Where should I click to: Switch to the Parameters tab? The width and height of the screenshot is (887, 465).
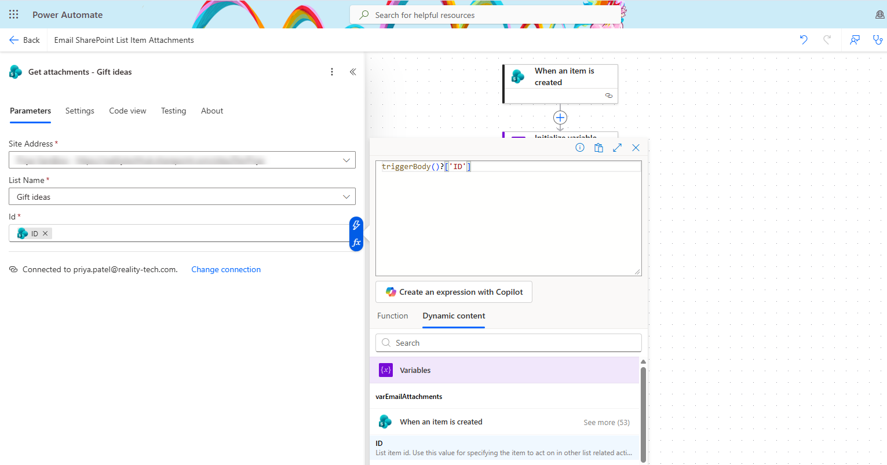click(x=30, y=111)
